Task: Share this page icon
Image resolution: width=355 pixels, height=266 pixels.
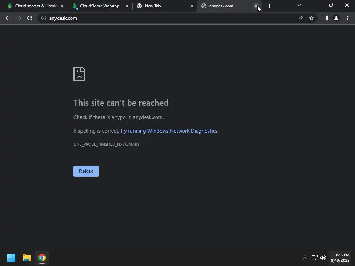Action: tap(300, 18)
